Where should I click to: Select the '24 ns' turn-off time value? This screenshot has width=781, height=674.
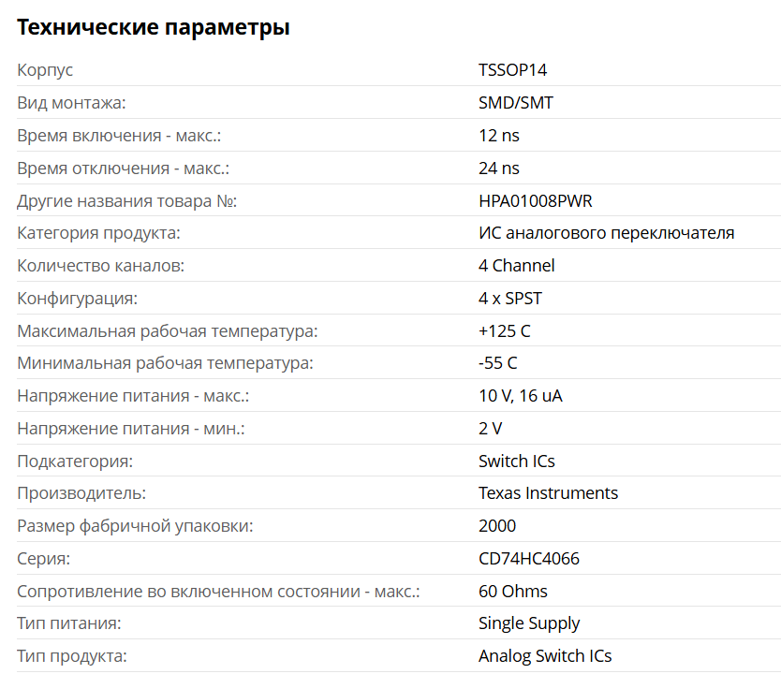[498, 168]
